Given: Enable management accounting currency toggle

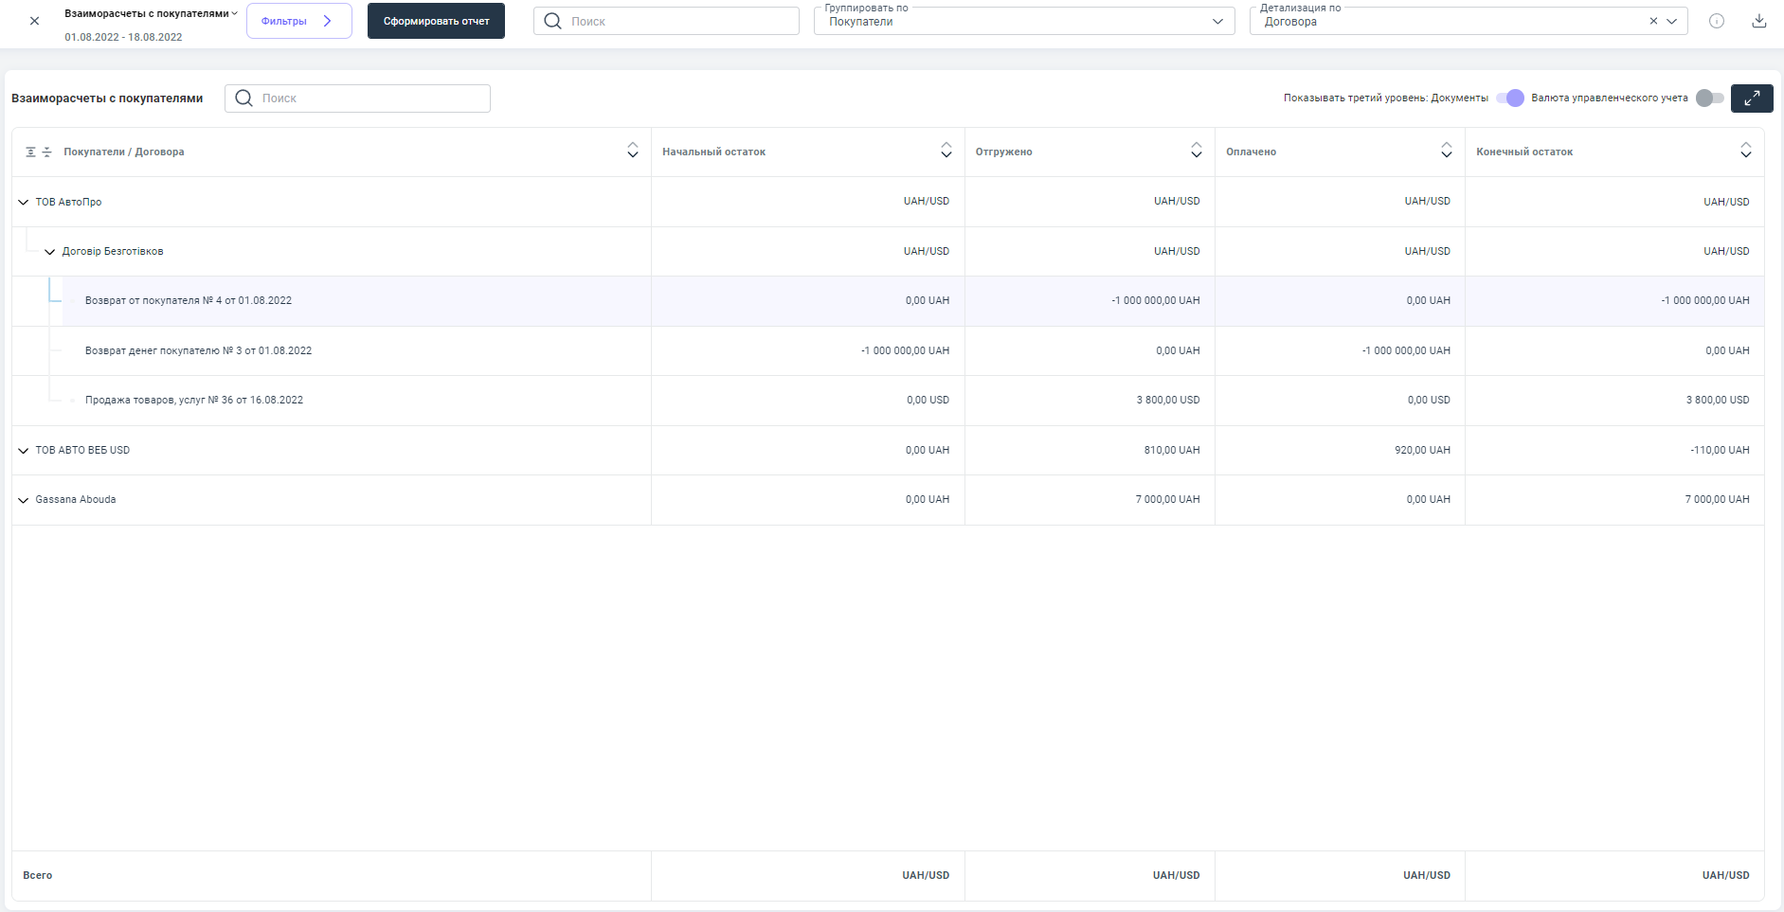Looking at the screenshot, I should tap(1709, 98).
